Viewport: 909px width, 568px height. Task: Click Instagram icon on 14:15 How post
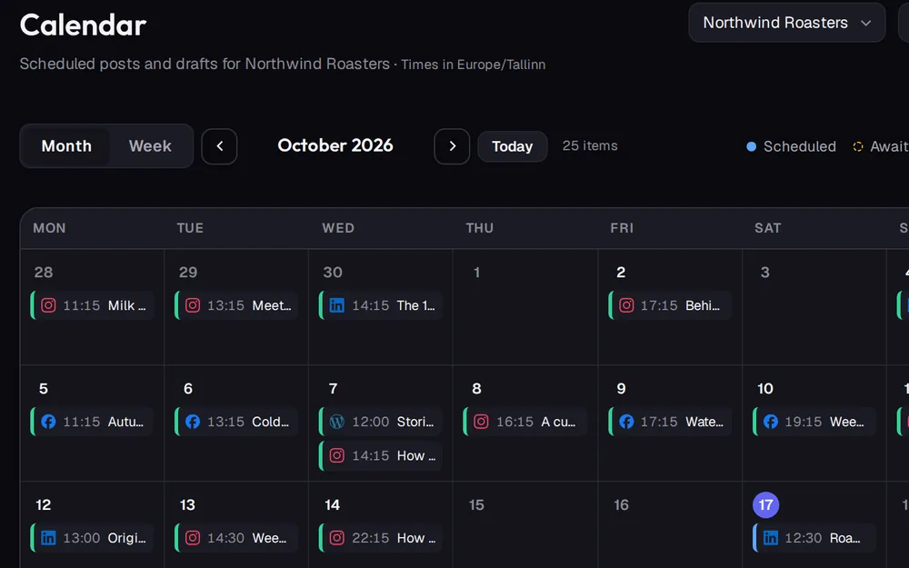tap(337, 455)
